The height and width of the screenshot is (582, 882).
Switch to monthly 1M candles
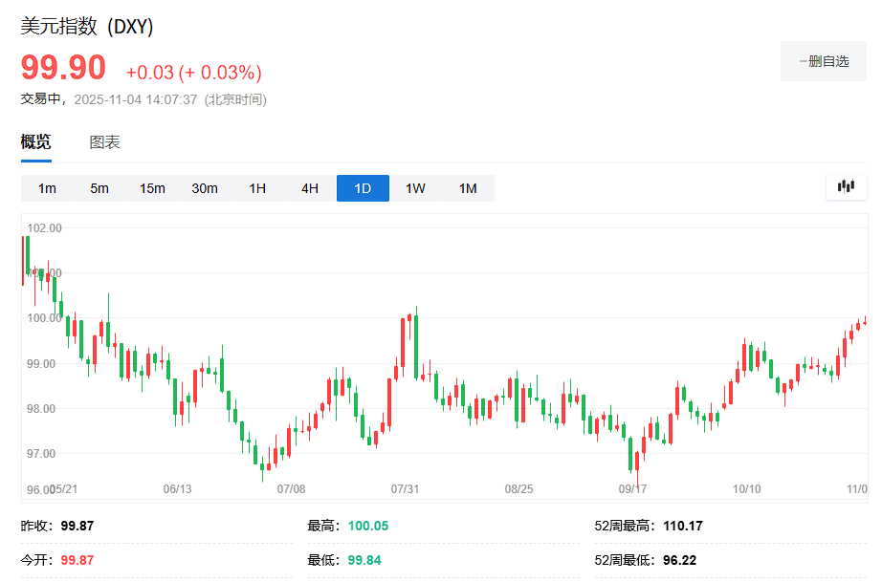(x=468, y=188)
